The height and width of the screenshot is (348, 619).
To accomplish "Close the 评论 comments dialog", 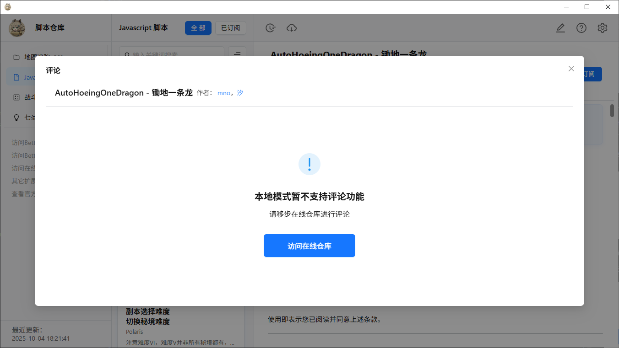I will pos(571,68).
